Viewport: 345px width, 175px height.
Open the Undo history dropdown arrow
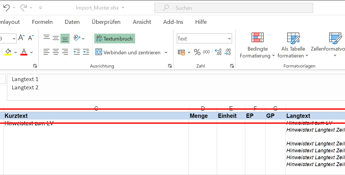(14, 8)
